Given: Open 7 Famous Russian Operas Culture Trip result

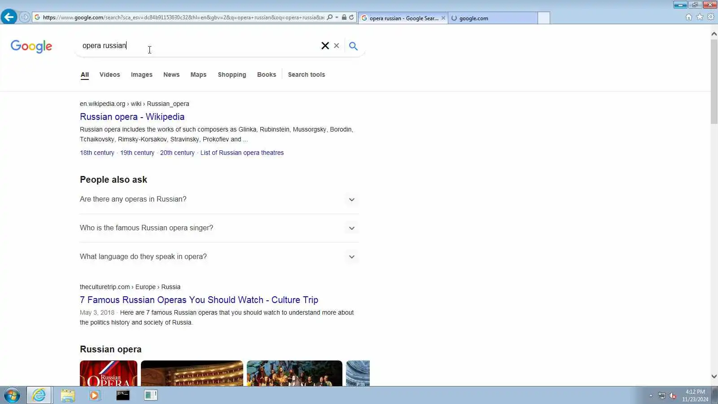Looking at the screenshot, I should [x=199, y=300].
